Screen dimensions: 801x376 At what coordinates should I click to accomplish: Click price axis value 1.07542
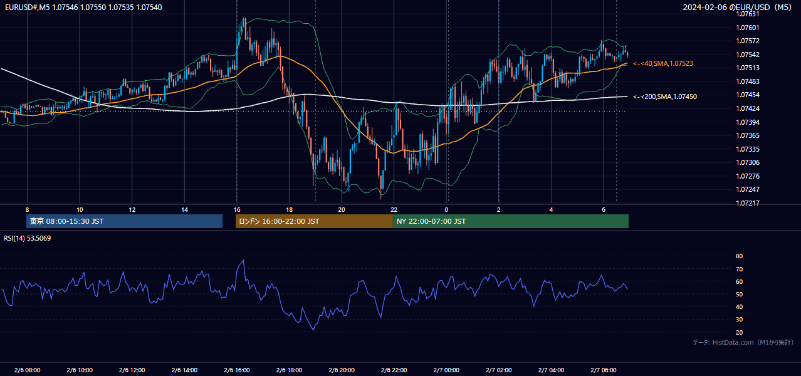pos(748,55)
